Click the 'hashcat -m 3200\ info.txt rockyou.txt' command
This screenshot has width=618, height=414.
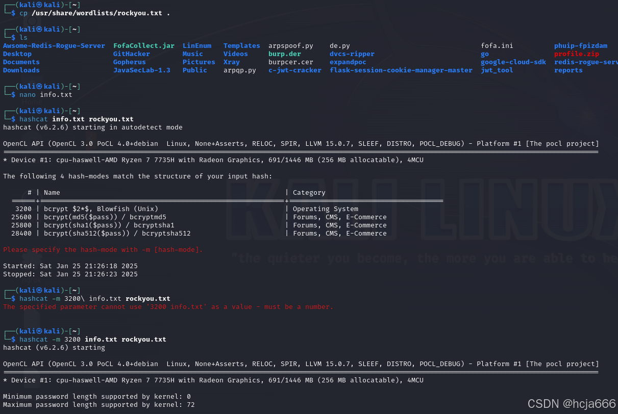[x=95, y=299]
